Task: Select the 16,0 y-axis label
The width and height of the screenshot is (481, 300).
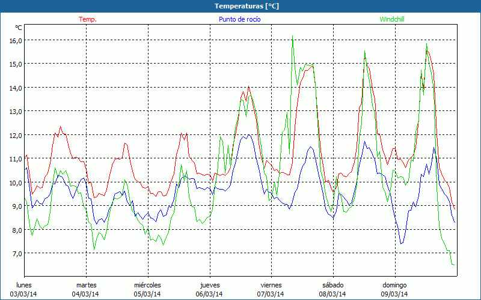Action: [15, 40]
